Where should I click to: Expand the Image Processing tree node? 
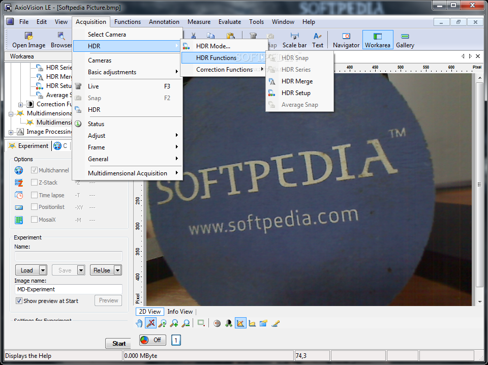click(x=11, y=132)
